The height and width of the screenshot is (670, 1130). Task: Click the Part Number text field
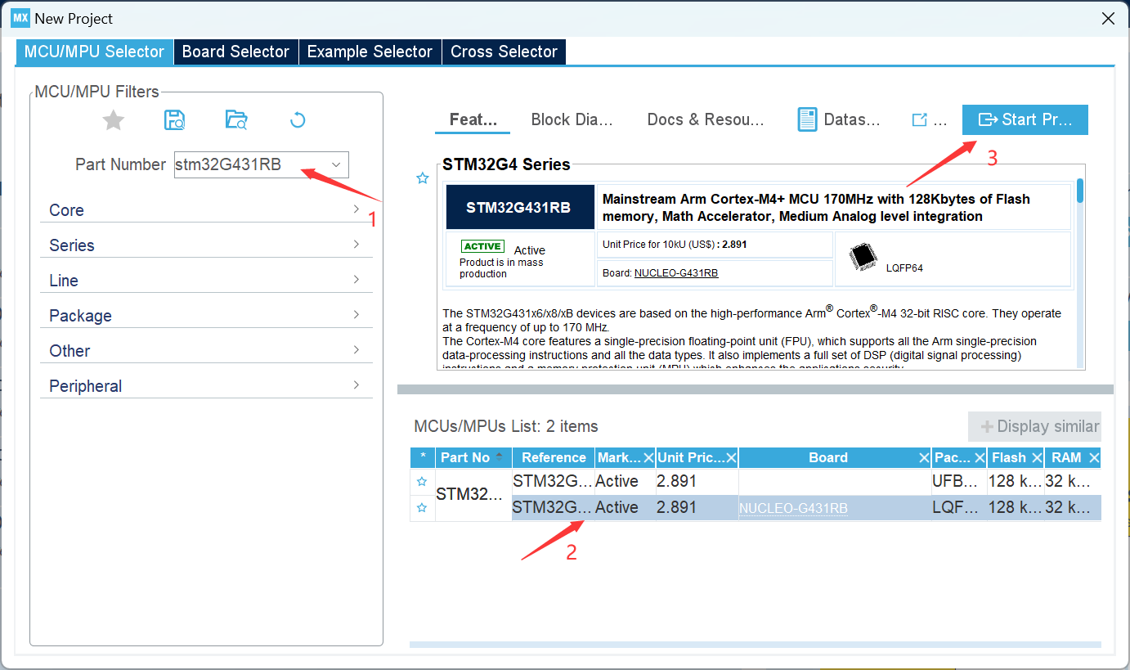[x=250, y=164]
